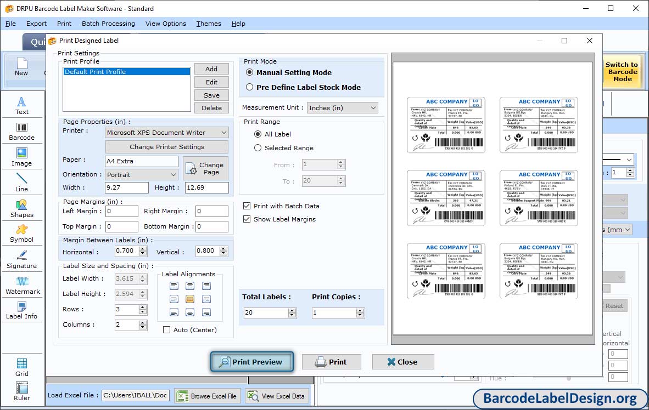This screenshot has width=649, height=410.
Task: Increase Horizontal margin with stepper
Action: (143, 248)
